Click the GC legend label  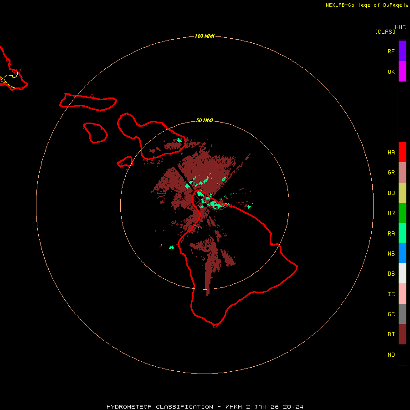pyautogui.click(x=391, y=314)
